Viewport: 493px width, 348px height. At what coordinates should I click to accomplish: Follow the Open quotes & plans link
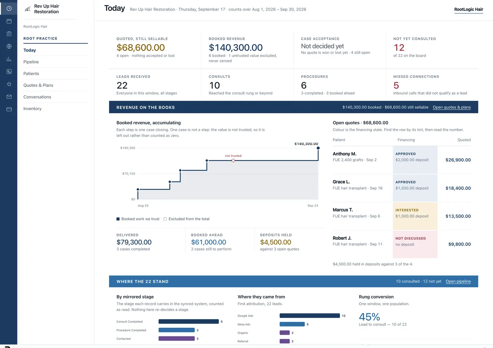452,107
